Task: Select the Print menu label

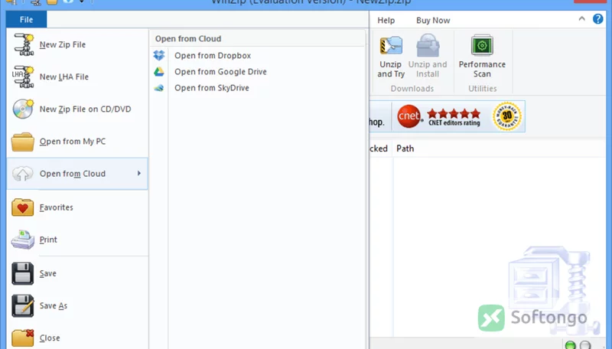Action: coord(48,240)
